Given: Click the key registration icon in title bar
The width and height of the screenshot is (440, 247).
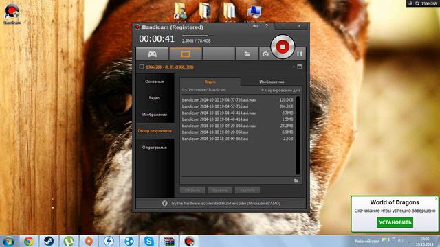Looking at the screenshot, I should (x=255, y=26).
